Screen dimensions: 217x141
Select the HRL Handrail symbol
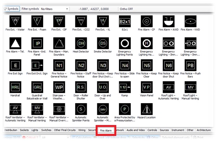point(15,87)
